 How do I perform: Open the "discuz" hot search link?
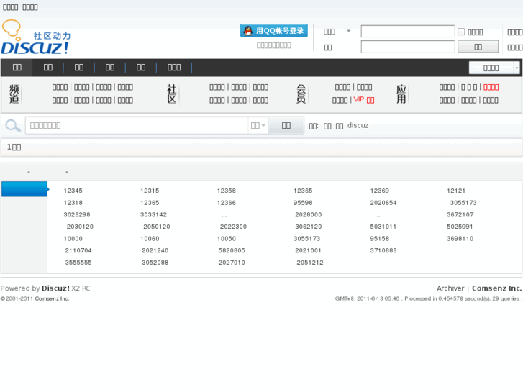coord(358,126)
